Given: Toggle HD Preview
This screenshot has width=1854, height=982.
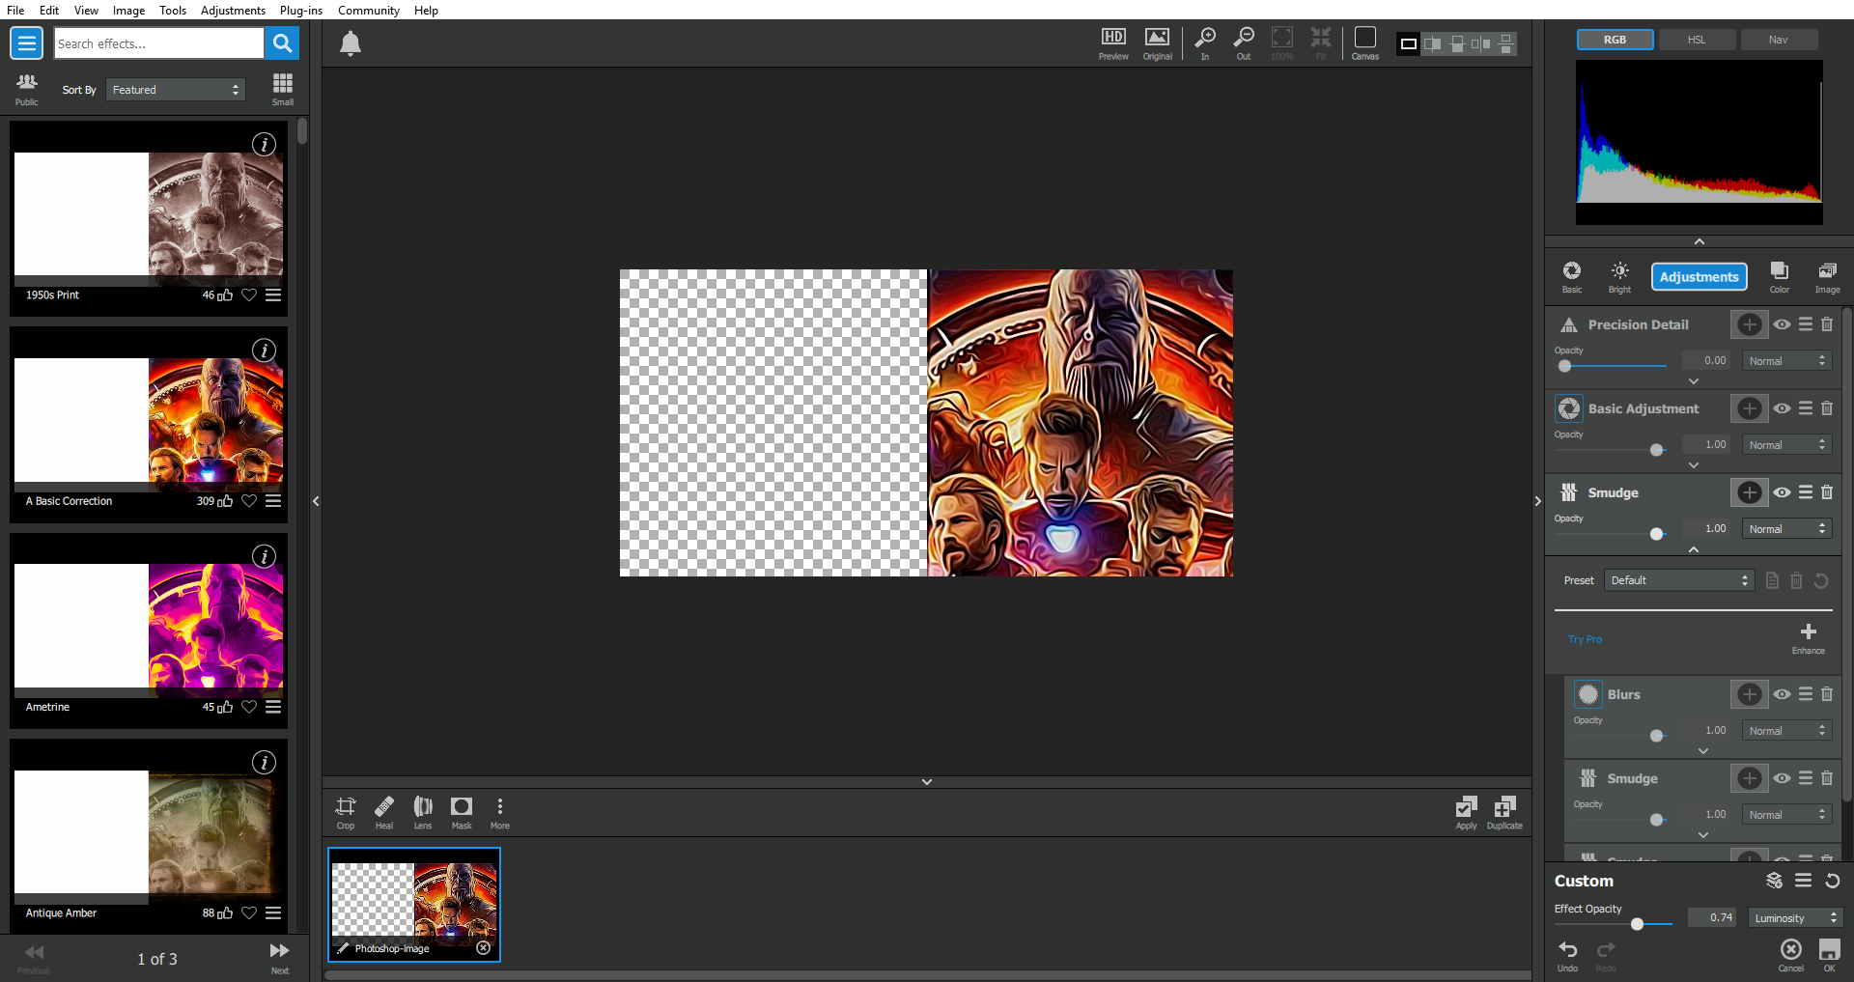Looking at the screenshot, I should pyautogui.click(x=1113, y=43).
